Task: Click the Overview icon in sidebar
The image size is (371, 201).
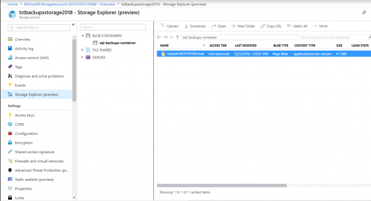Action: pyautogui.click(x=10, y=39)
